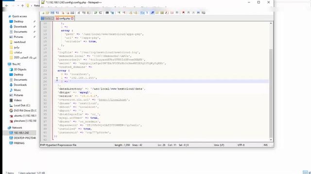Click the UTF-8 encoding status field
The image size is (311, 174).
(x=241, y=145)
